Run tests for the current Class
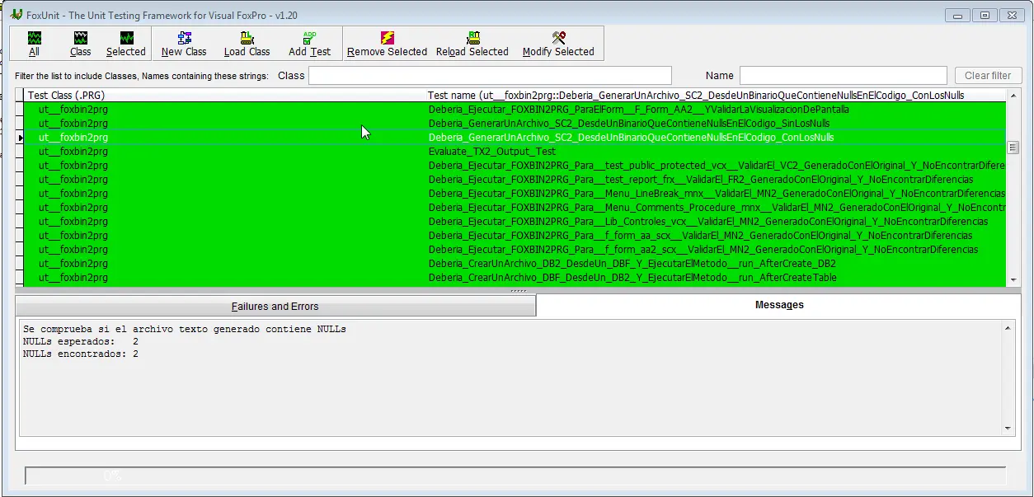 click(x=80, y=44)
